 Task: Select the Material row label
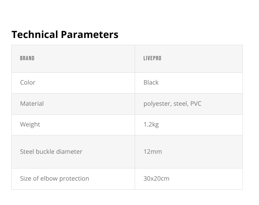coord(32,104)
